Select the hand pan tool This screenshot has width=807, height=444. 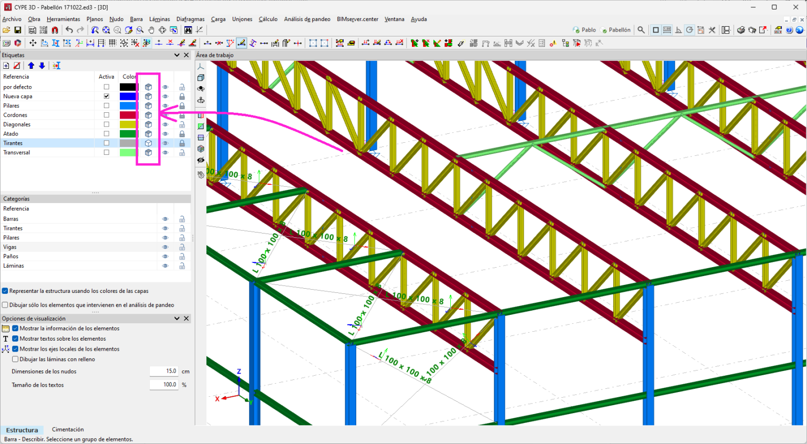click(x=151, y=30)
